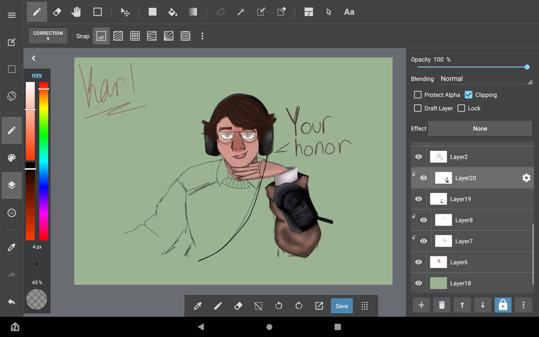Screen dimensions: 539x337
Task: Move the layer up with arrow button
Action: click(x=462, y=305)
